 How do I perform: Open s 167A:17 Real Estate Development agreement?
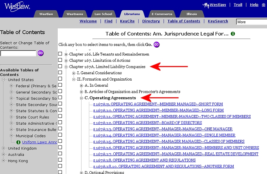pyautogui.click(x=176, y=154)
